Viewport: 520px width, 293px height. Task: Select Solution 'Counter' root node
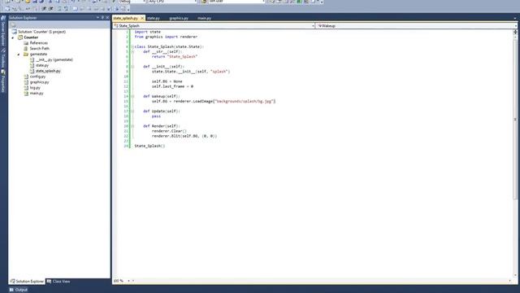pos(41,32)
